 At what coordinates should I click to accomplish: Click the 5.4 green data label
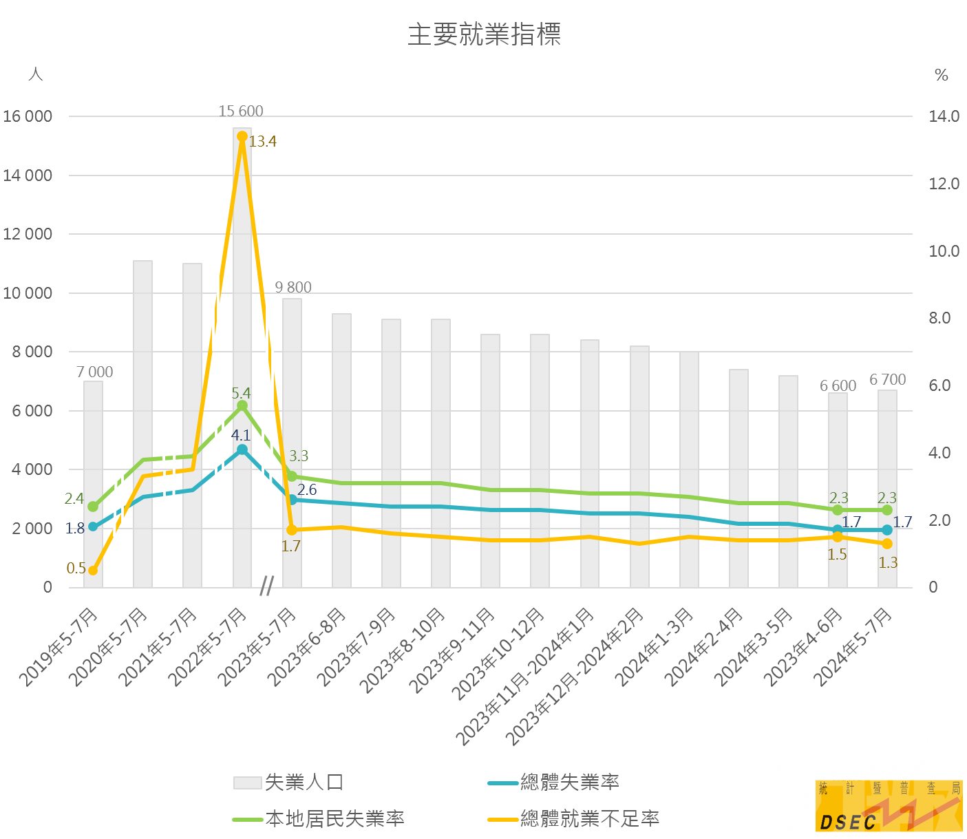pos(241,394)
